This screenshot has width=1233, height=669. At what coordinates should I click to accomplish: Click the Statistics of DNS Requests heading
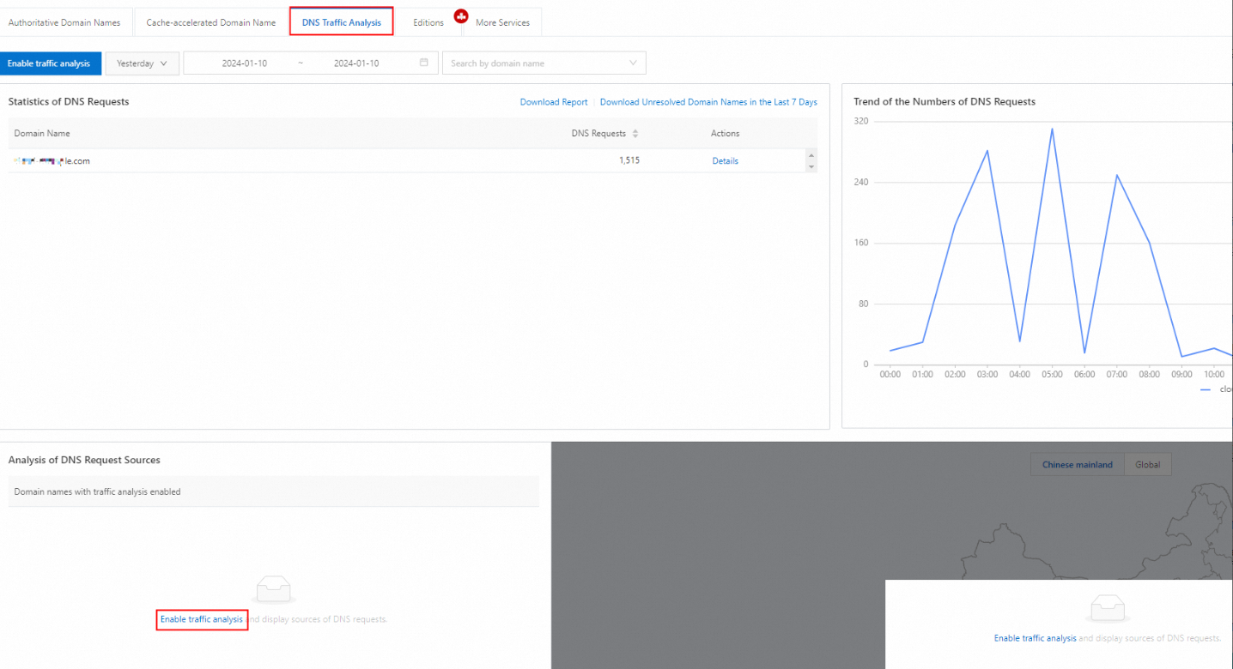click(x=69, y=101)
